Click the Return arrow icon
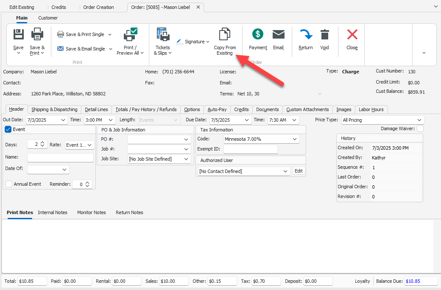The width and height of the screenshot is (441, 290). pos(306,34)
